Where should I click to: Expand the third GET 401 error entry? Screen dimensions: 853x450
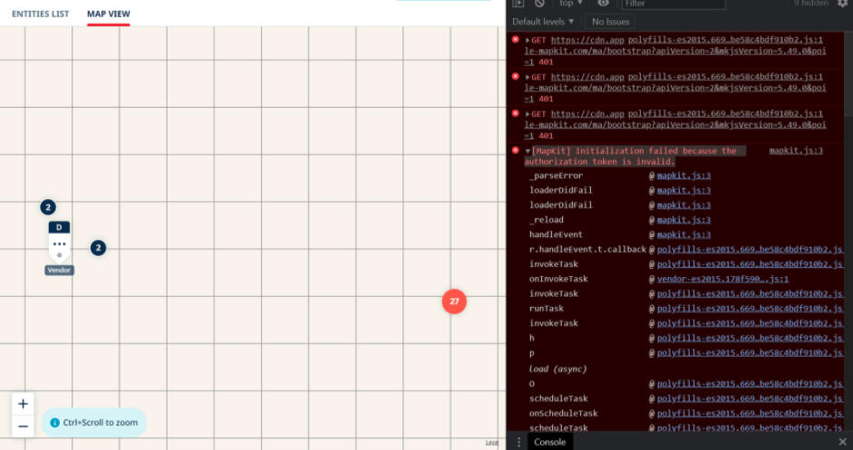click(528, 114)
